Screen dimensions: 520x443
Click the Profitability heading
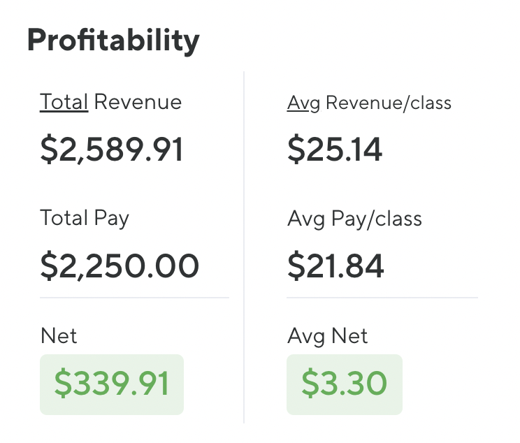[113, 41]
